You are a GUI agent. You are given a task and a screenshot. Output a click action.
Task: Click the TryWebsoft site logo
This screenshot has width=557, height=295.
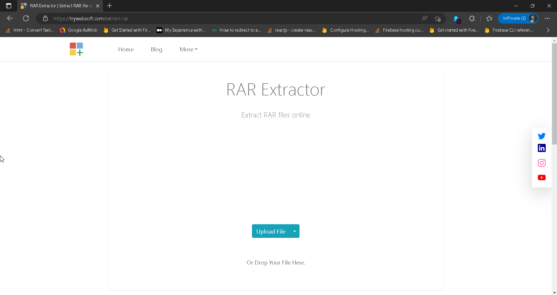coord(76,49)
